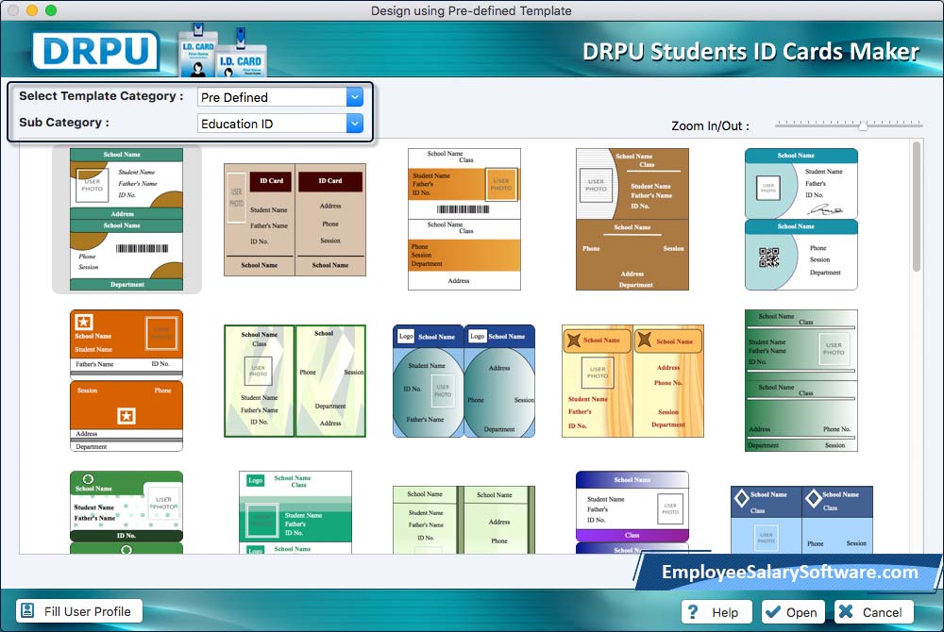
Task: Open the Sub Category dropdown arrow
Action: (x=355, y=124)
